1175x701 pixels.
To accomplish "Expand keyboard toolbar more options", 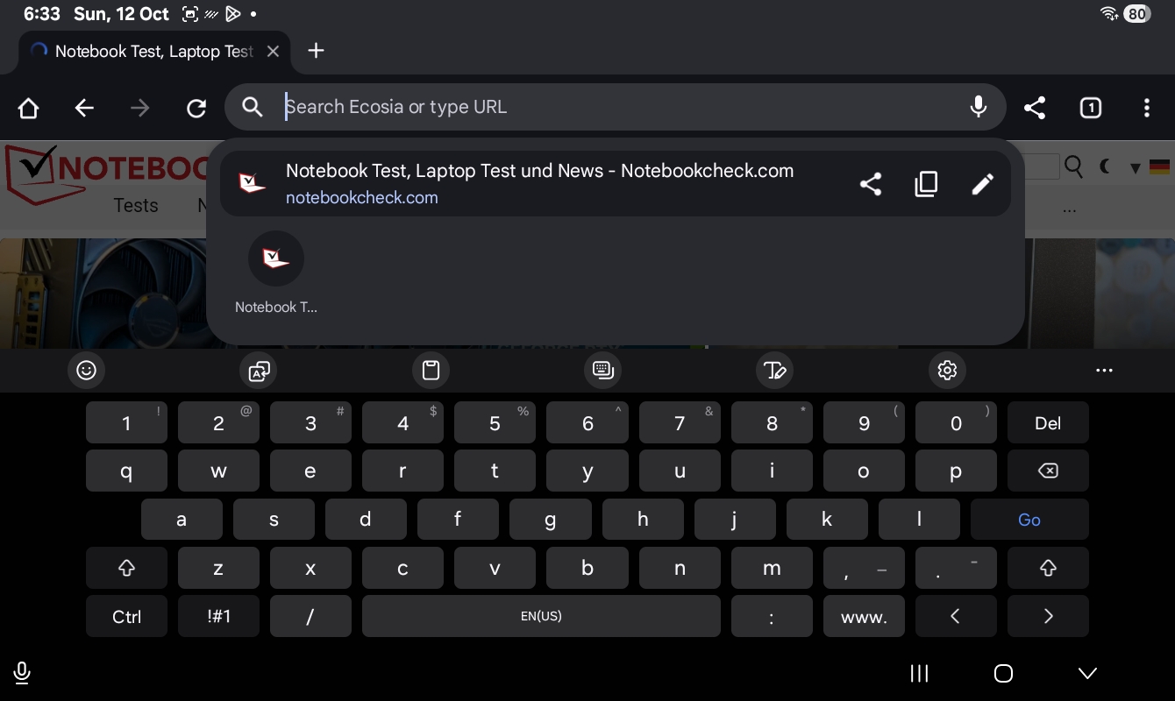I will click(x=1104, y=371).
